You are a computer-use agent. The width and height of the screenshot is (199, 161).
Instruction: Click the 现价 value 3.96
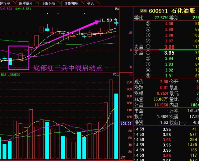click(x=164, y=82)
